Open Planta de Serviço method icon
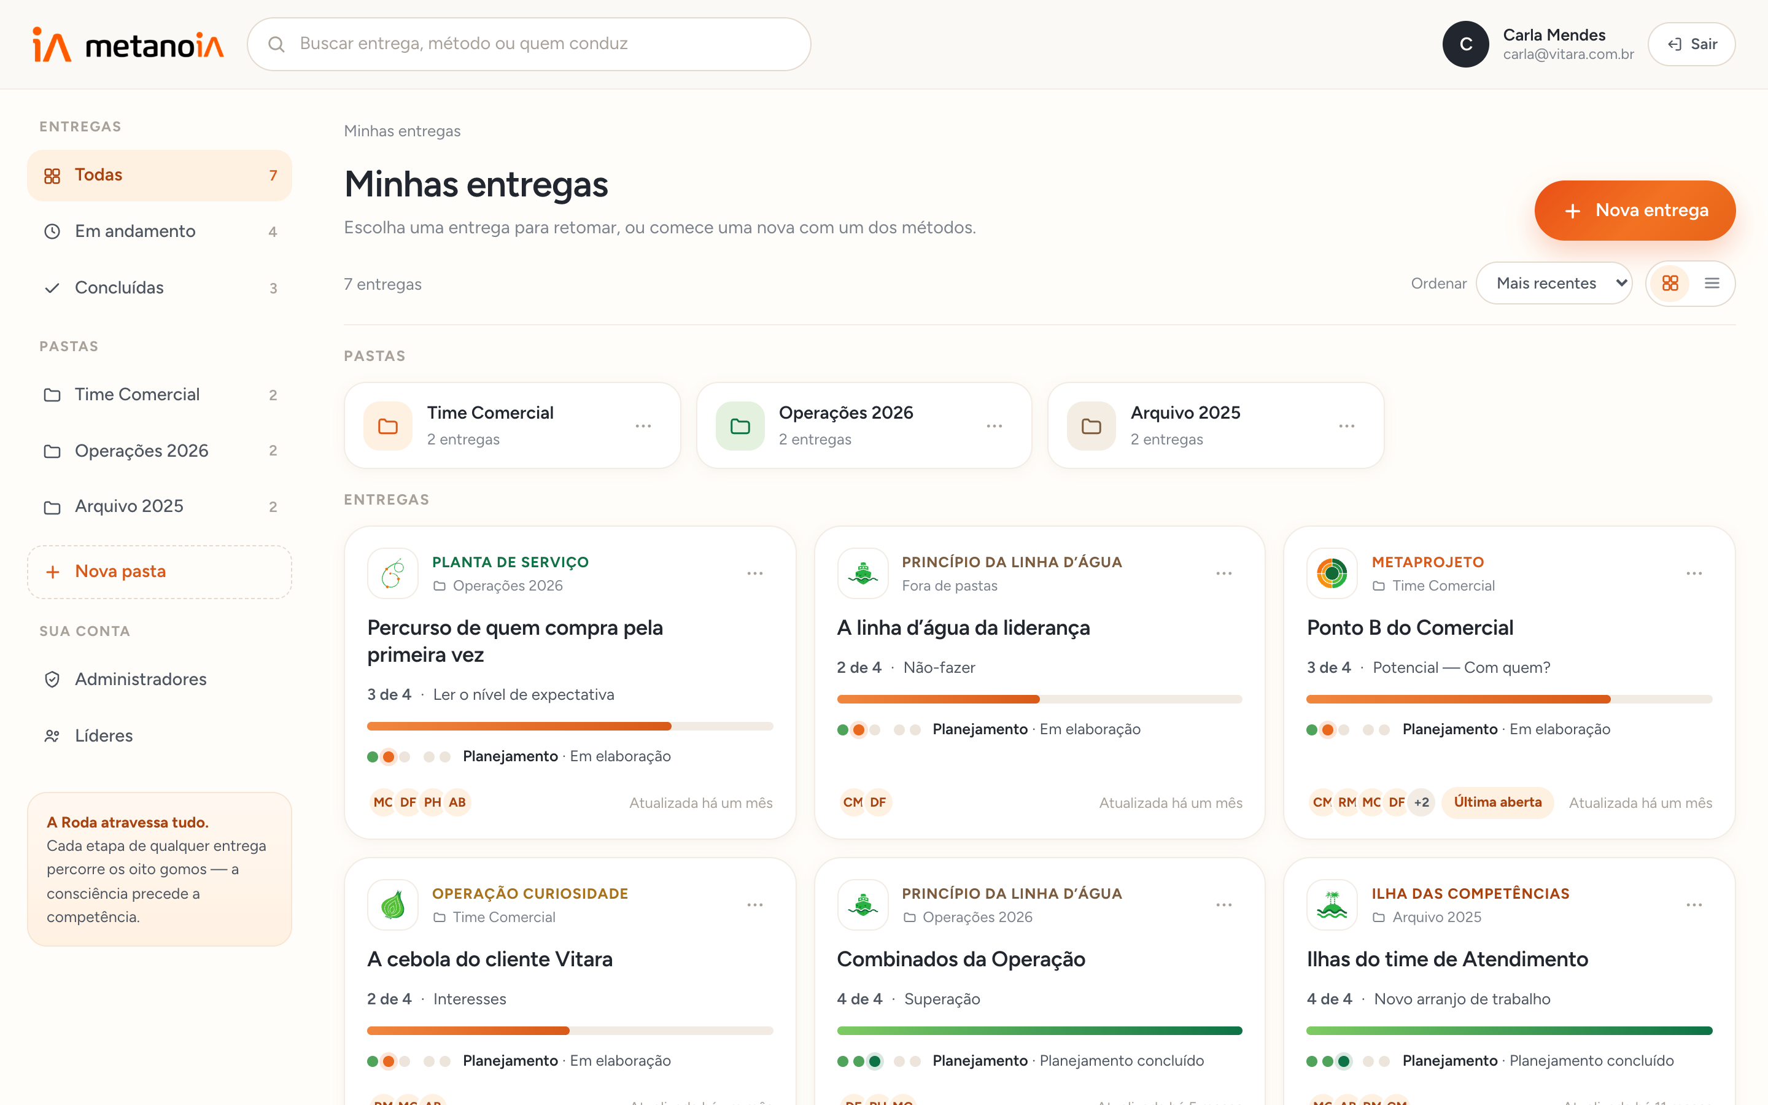1768x1105 pixels. point(393,574)
